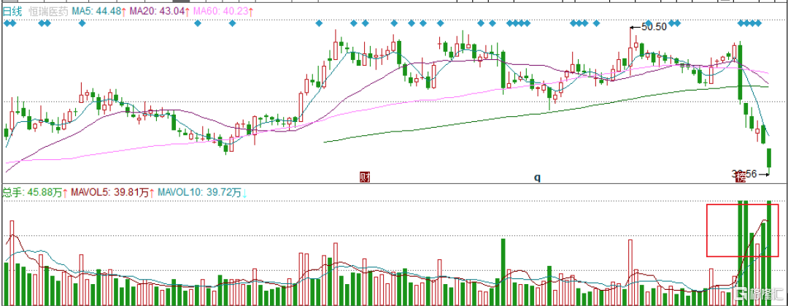Select the last green candlestick at 36.56 low
Viewport: 788px width, 306px height.
769,161
